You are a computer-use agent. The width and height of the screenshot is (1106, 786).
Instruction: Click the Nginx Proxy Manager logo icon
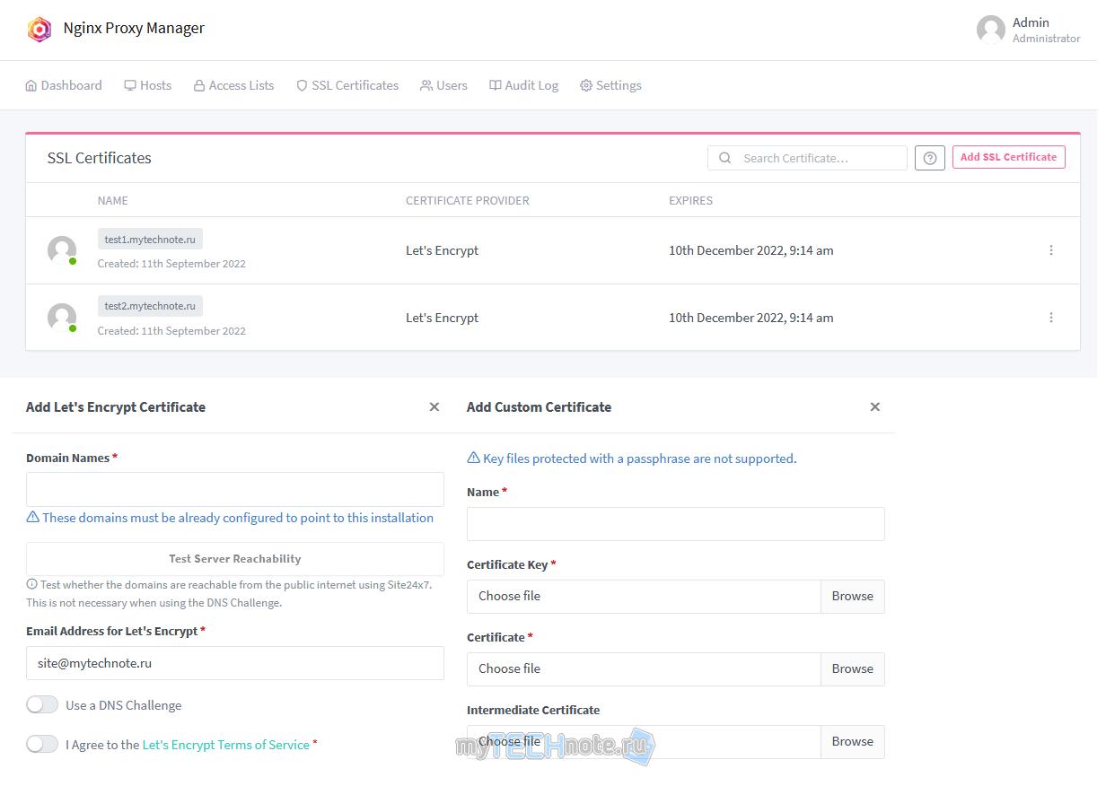click(x=39, y=29)
